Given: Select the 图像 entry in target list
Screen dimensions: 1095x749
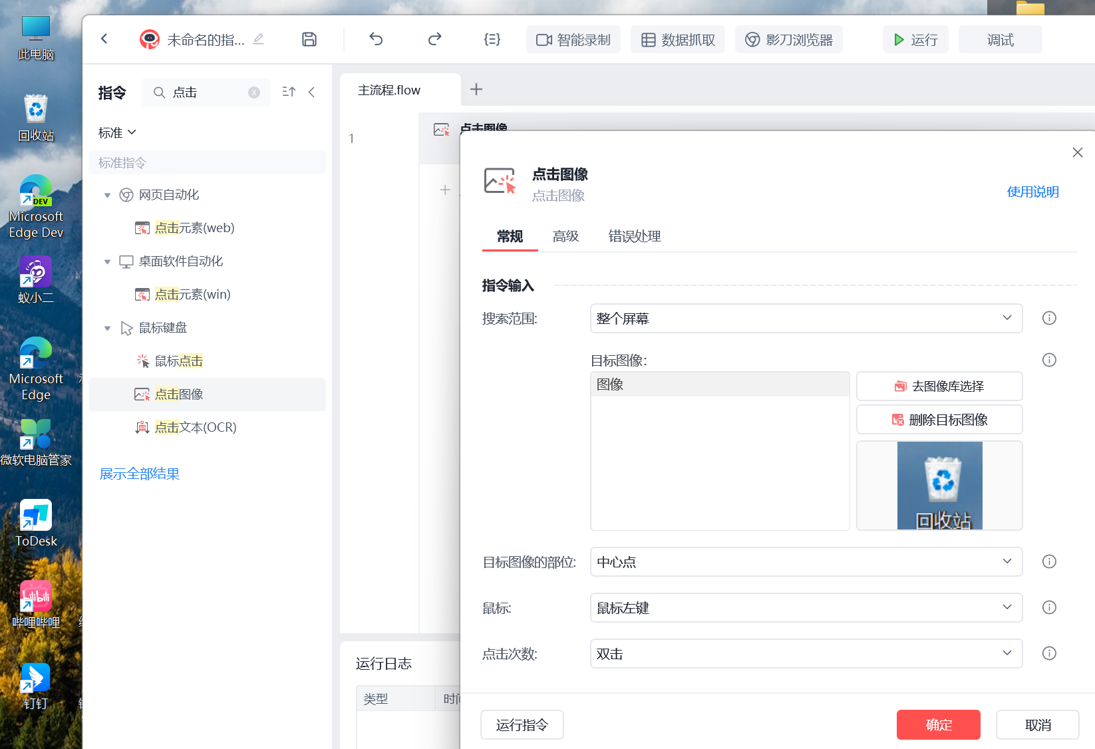Looking at the screenshot, I should tap(720, 384).
